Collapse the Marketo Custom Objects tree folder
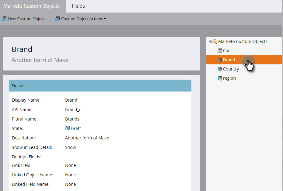This screenshot has width=283, height=191. [x=210, y=41]
